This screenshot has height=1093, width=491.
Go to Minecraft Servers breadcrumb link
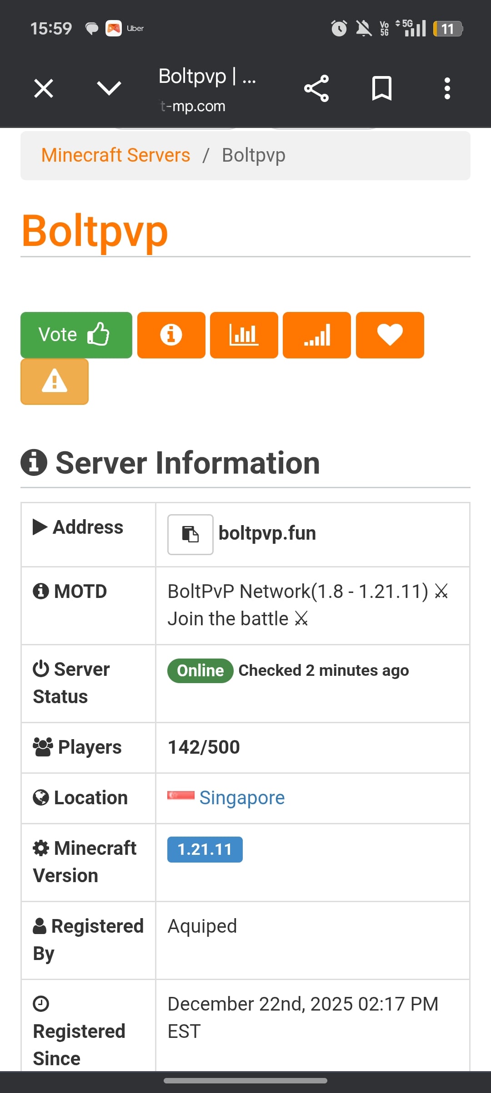point(115,155)
